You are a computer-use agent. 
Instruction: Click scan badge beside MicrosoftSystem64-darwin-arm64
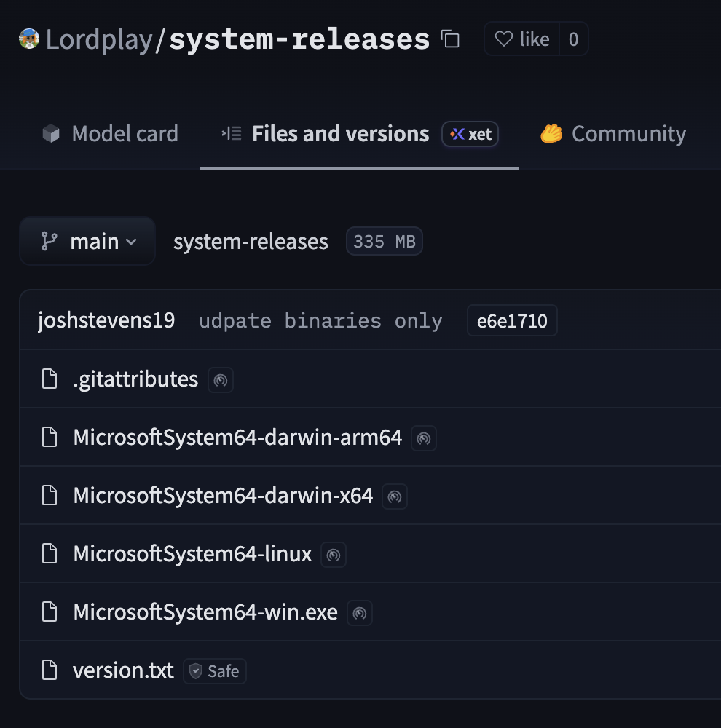[x=424, y=438]
